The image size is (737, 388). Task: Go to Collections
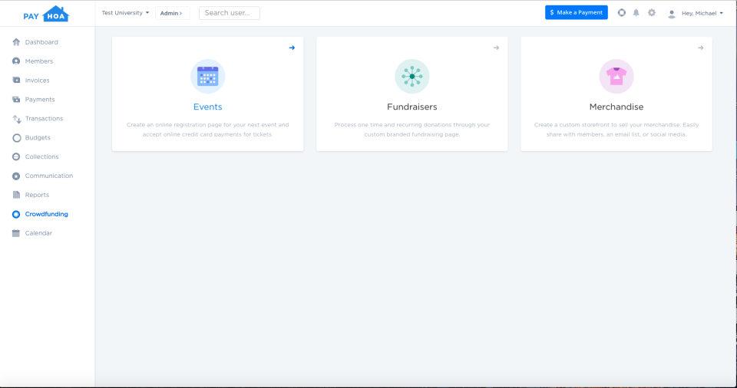[41, 156]
